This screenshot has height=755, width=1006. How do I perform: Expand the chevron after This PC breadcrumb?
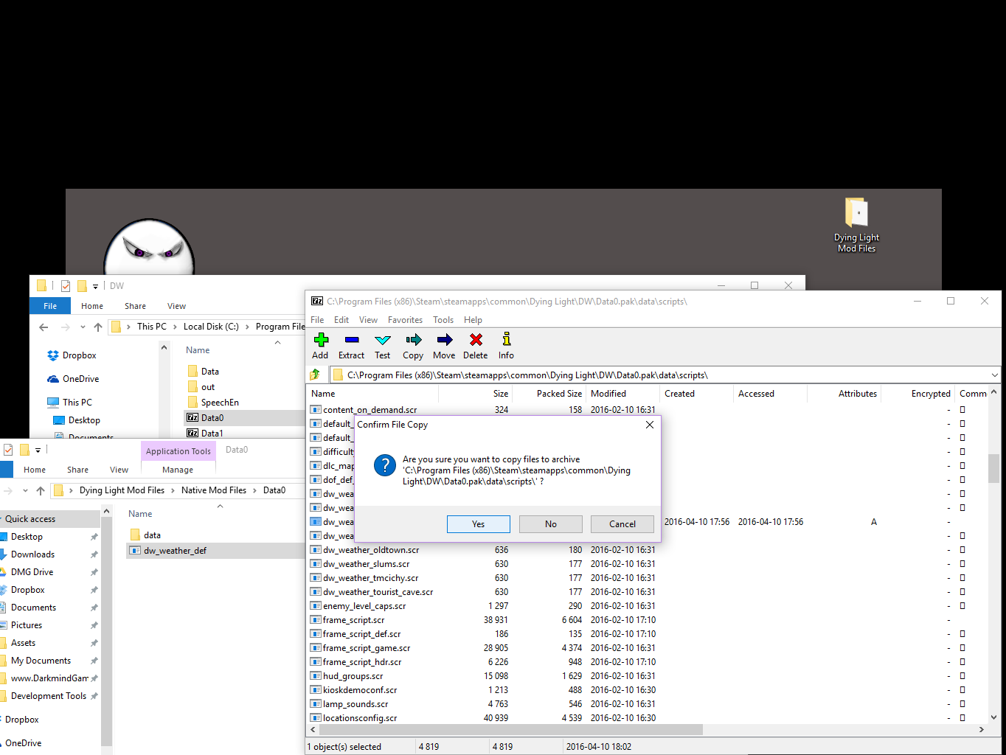tap(175, 327)
